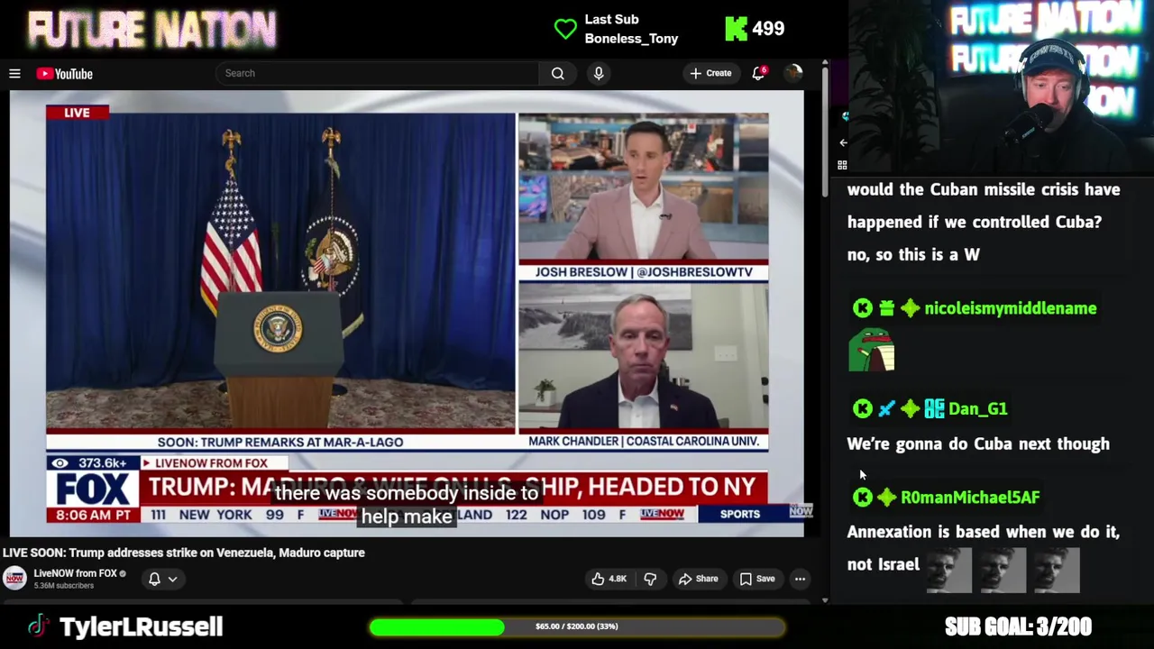Click the live video player

click(407, 315)
